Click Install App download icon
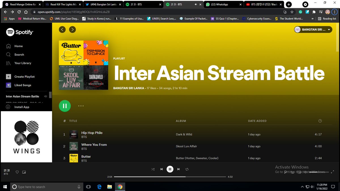 point(8,107)
